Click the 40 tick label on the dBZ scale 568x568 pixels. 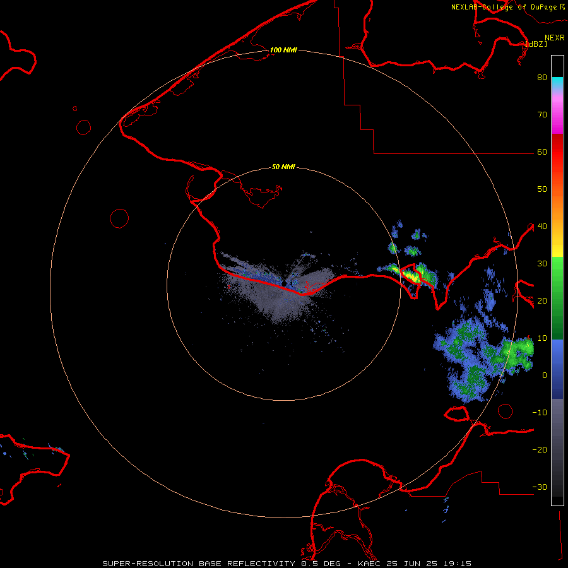[x=542, y=227]
